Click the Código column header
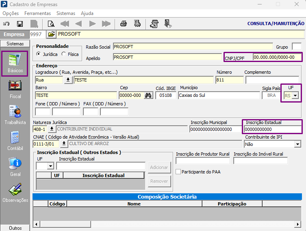The height and width of the screenshot is (231, 306). coord(57,204)
